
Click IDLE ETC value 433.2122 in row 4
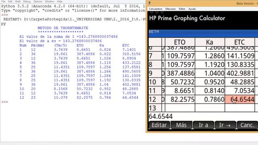coord(131,63)
